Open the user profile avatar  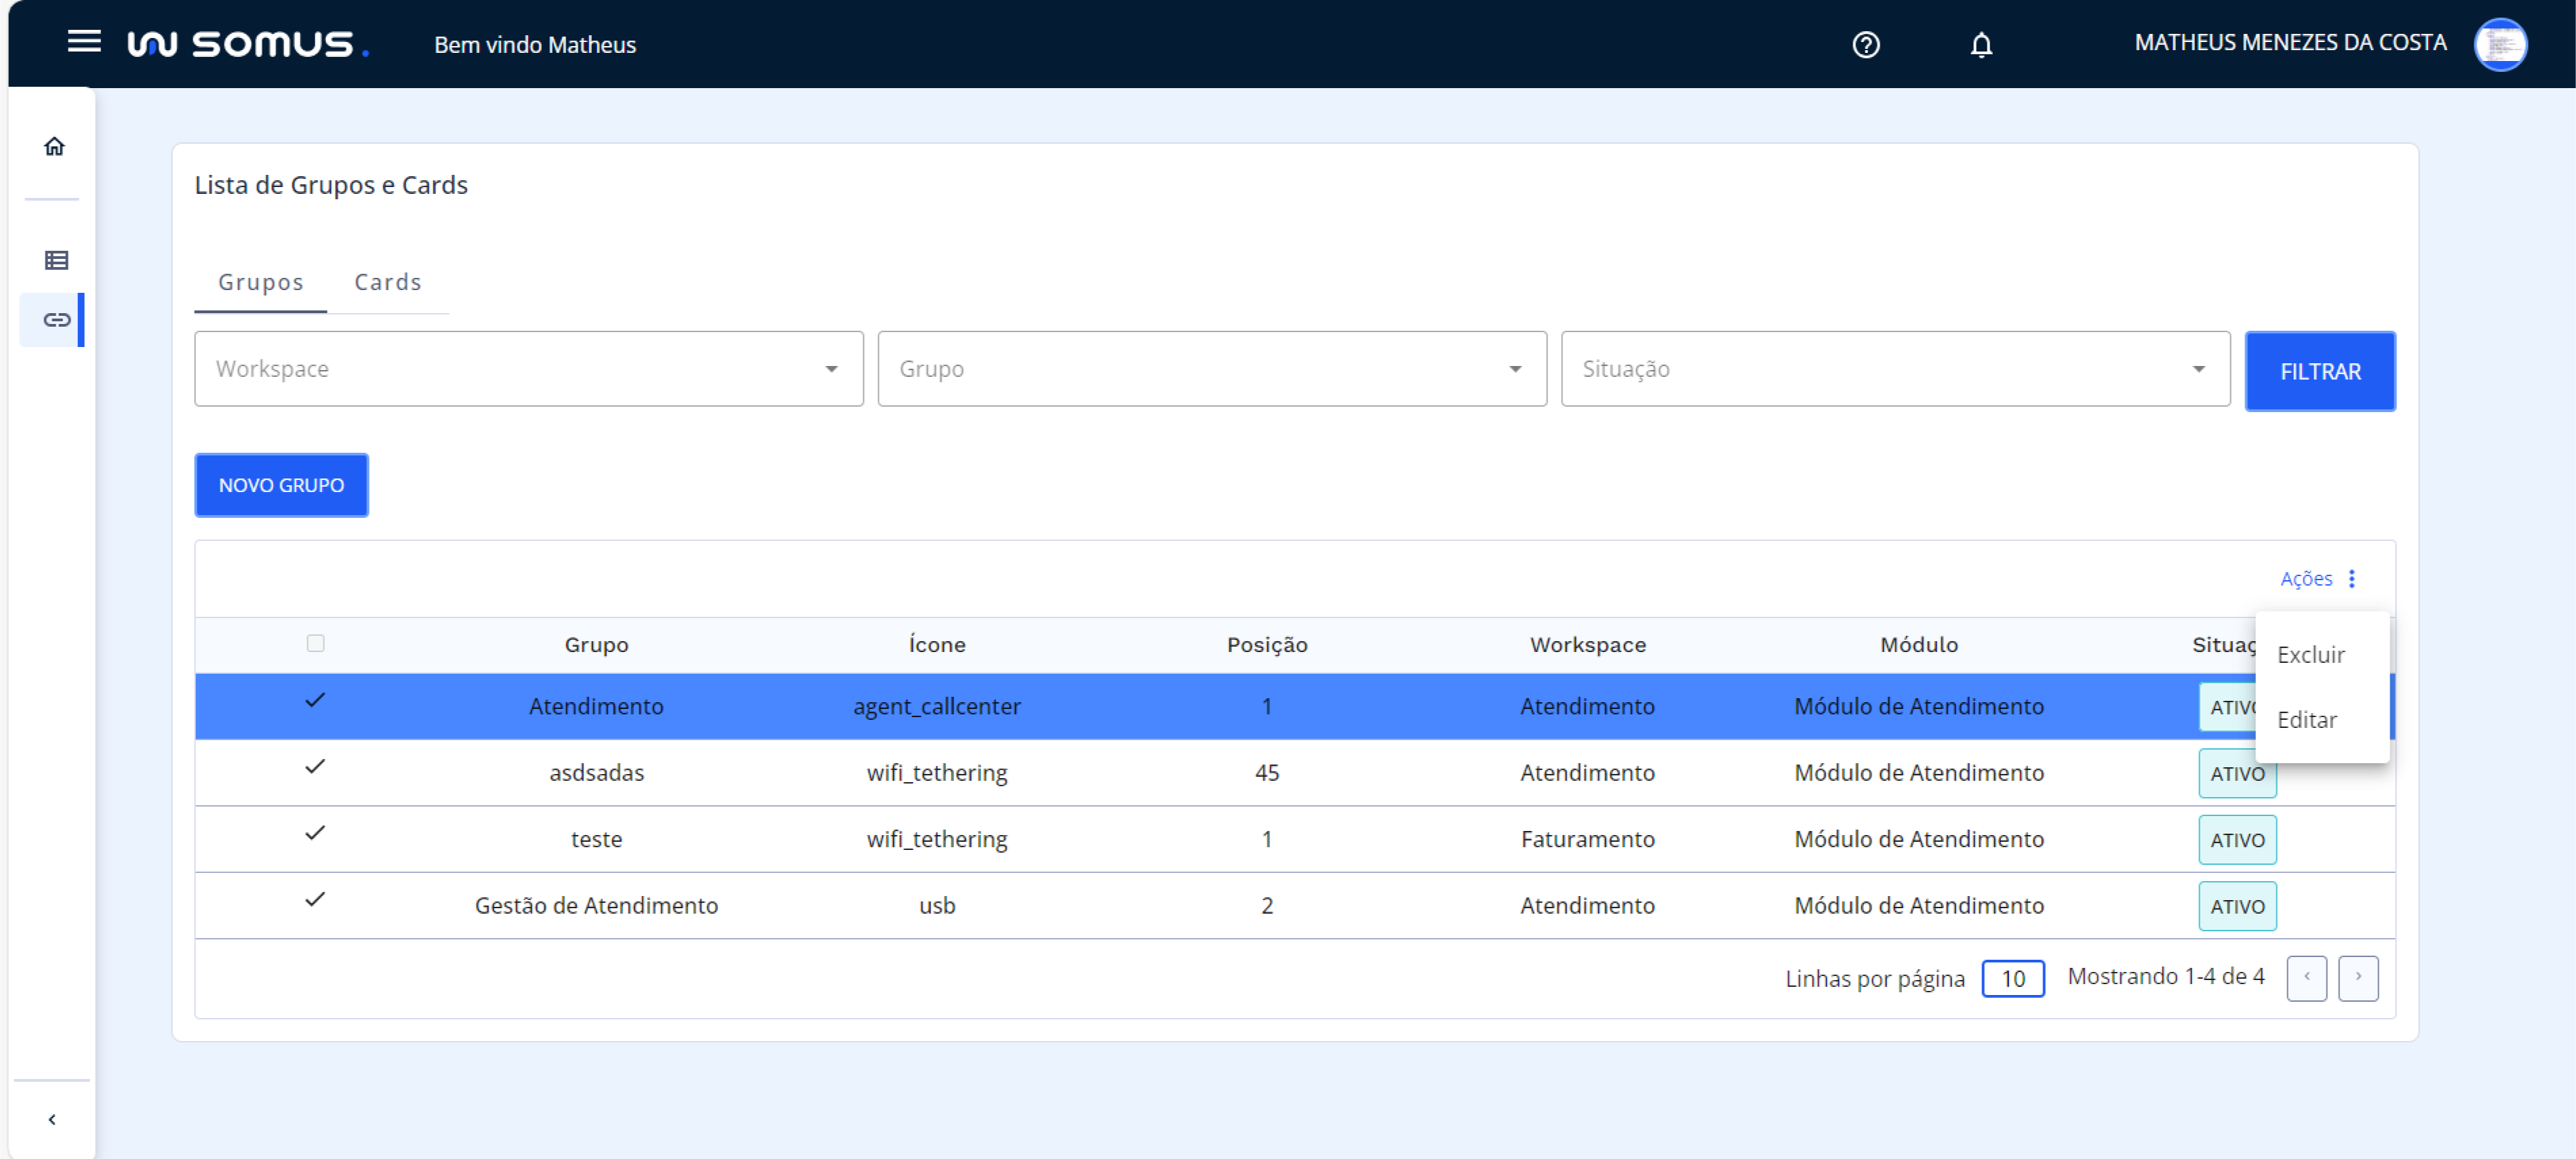[x=2500, y=45]
